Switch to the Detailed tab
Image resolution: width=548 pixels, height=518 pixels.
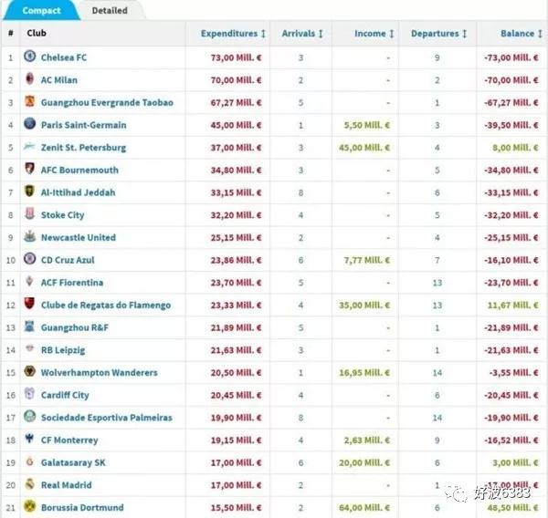(x=110, y=11)
